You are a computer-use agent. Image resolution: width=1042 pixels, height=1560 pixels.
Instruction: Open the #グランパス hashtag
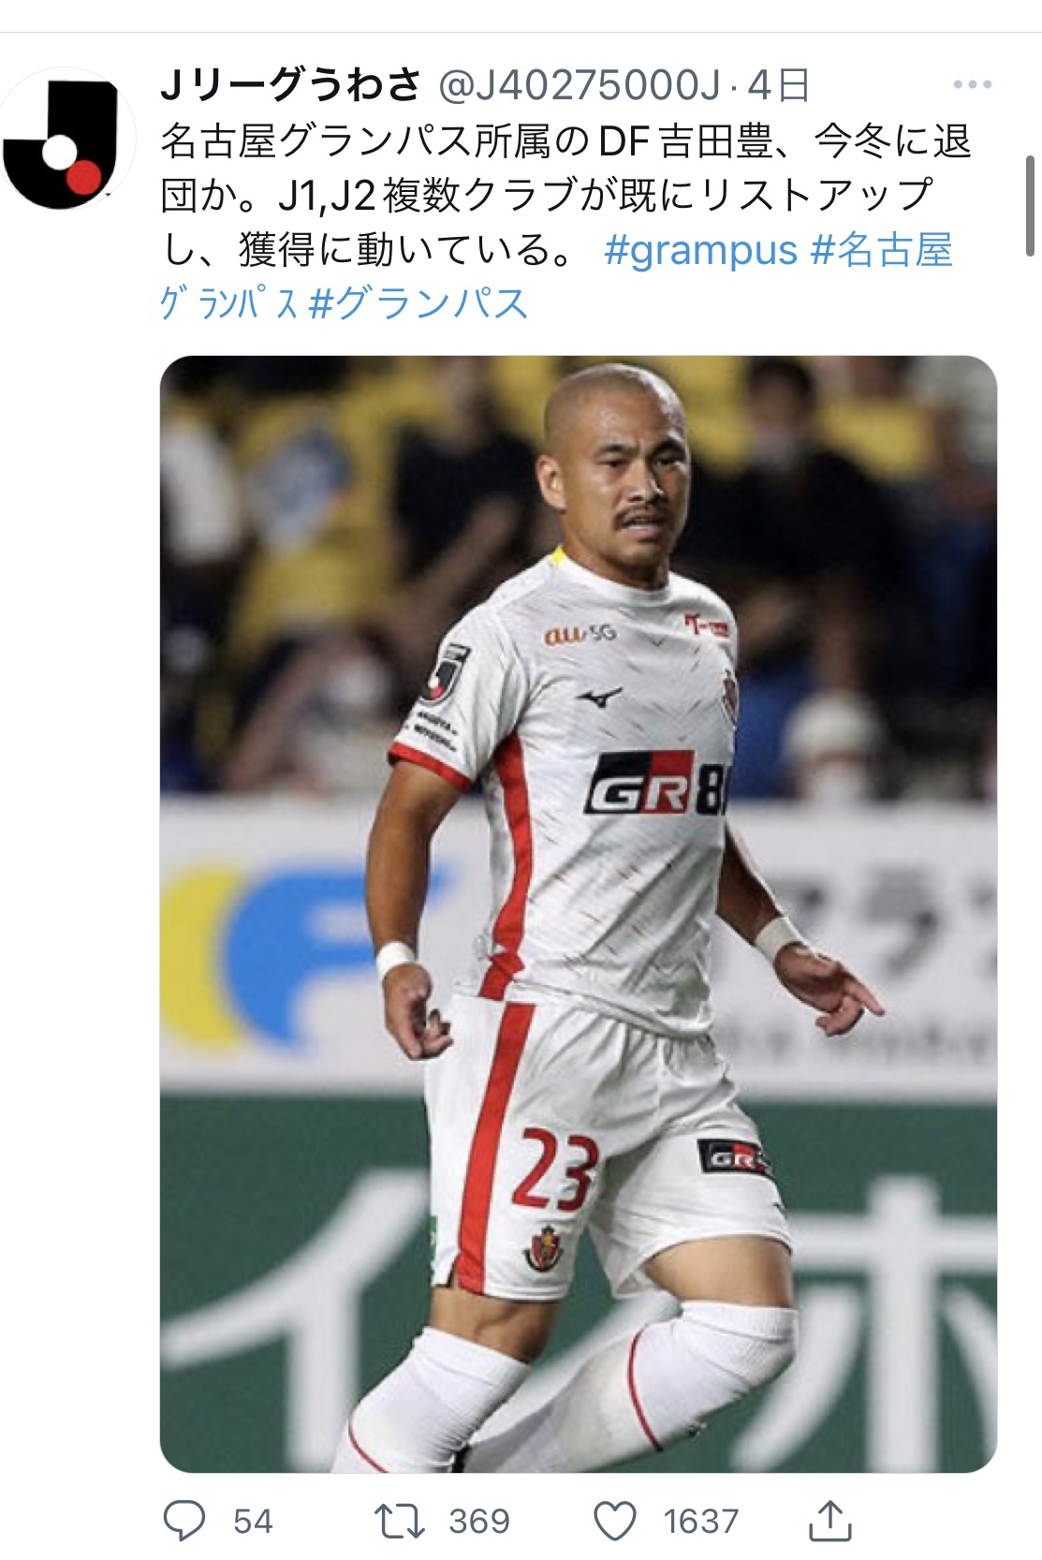[418, 303]
